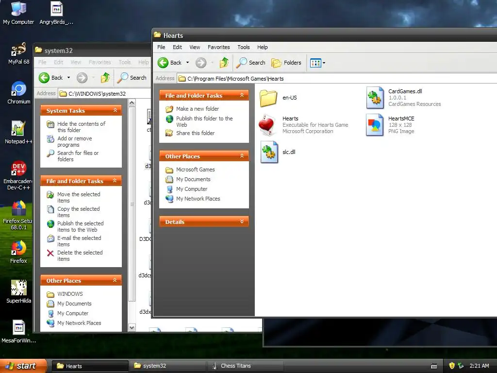Click Publish this folder to the Web
Image resolution: width=497 pixels, height=373 pixels.
click(x=204, y=121)
